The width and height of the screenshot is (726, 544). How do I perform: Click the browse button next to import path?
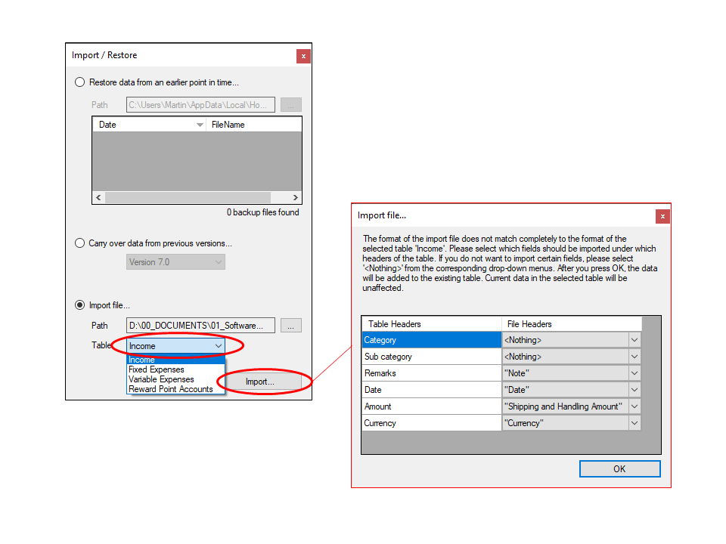pyautogui.click(x=291, y=326)
